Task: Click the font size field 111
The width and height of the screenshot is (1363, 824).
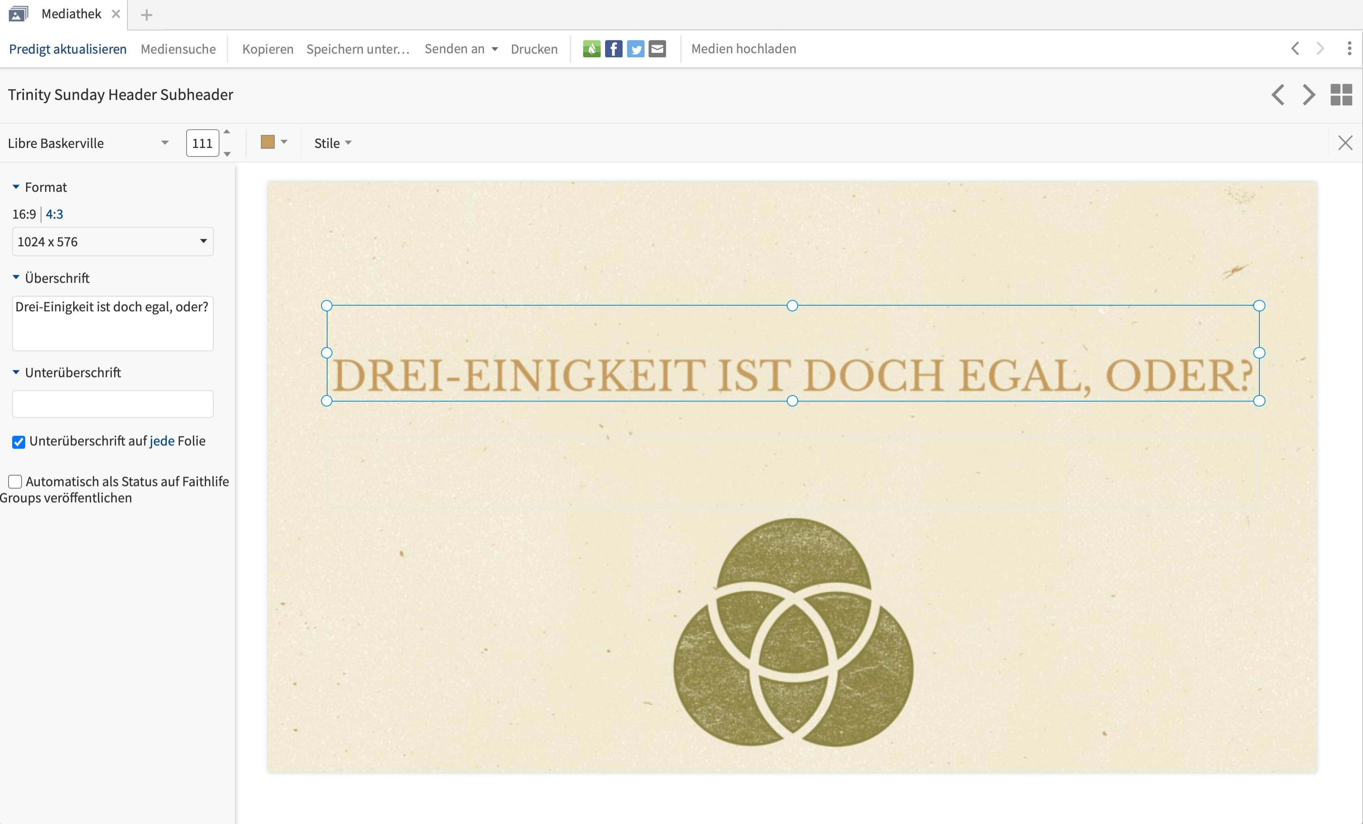Action: click(x=202, y=143)
